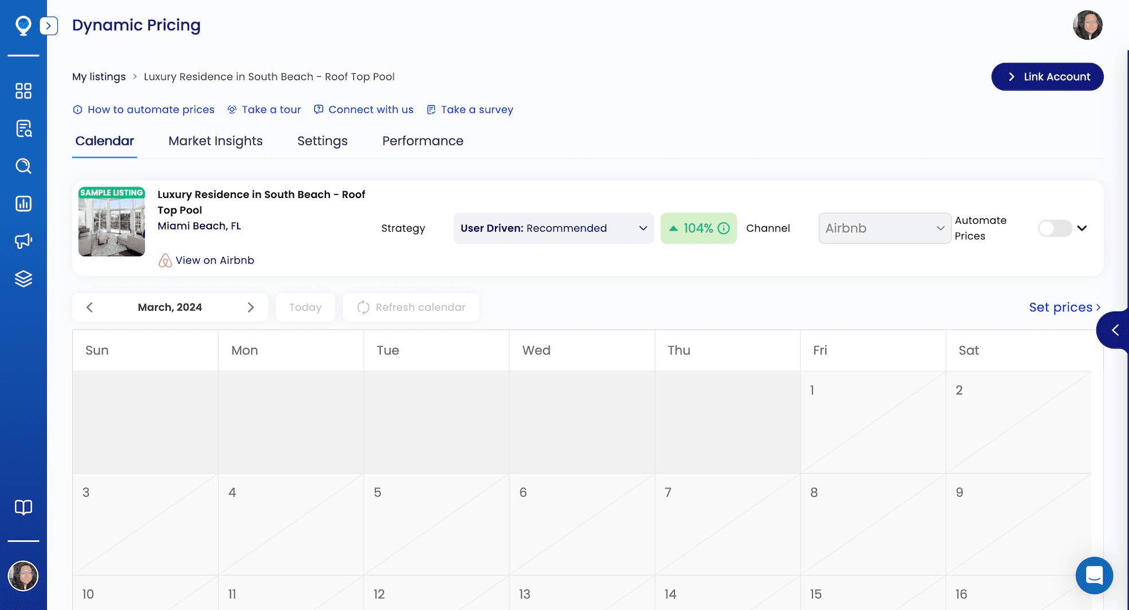Select the layers icon in the sidebar

coord(23,279)
